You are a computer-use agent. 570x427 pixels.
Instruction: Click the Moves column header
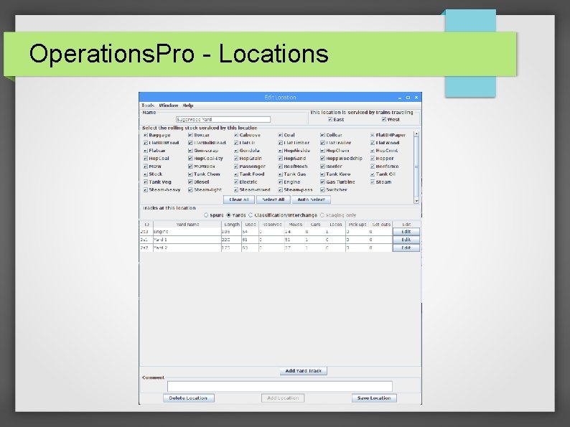coord(295,225)
